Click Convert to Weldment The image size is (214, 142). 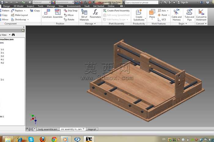point(201,15)
